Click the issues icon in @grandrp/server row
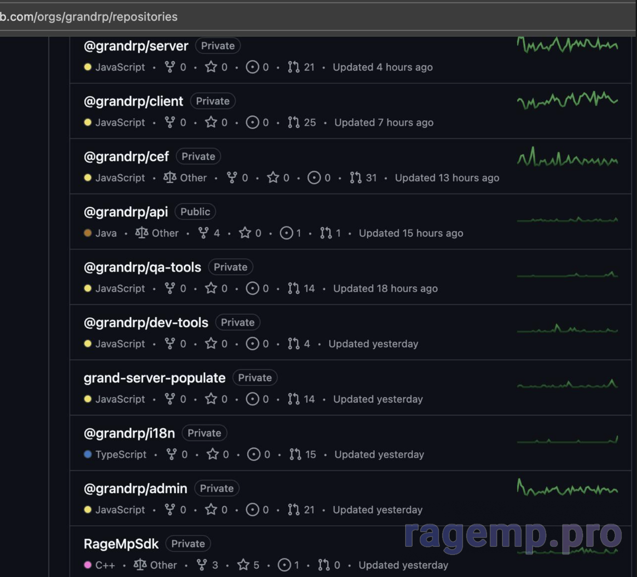 pyautogui.click(x=252, y=67)
